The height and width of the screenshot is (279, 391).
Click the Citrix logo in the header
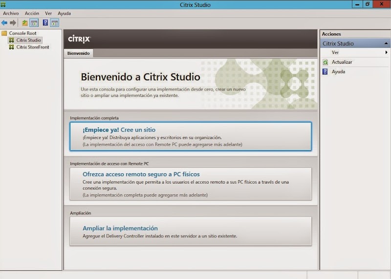[80, 39]
